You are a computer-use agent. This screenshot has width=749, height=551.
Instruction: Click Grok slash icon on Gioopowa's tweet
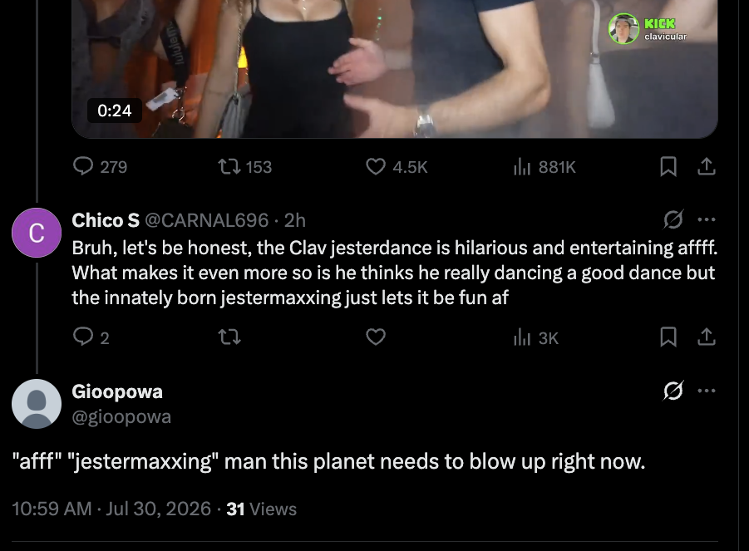click(673, 391)
